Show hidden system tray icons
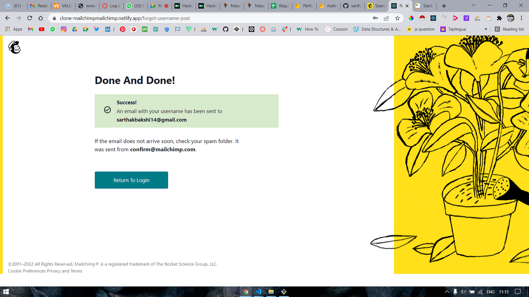Screen dimensions: 529x297 tap(447, 292)
